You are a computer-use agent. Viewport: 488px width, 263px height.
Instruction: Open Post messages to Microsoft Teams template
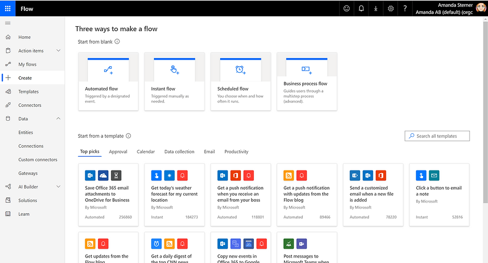pyautogui.click(x=307, y=248)
